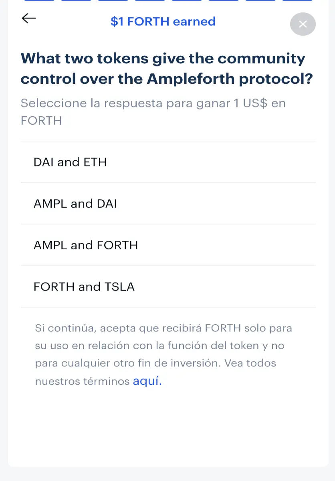Click the Si continúa disclaimer paragraph

click(163, 354)
